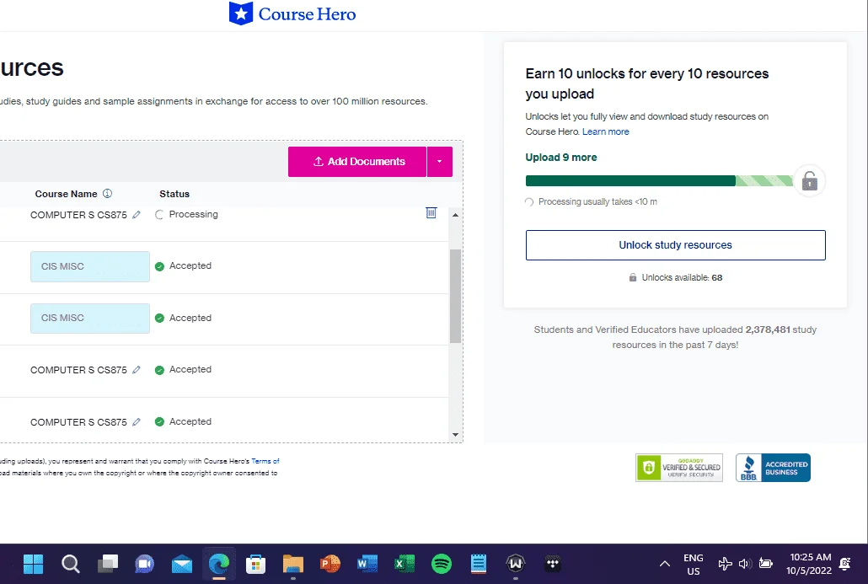Open Task View in taskbar
Viewport: 868px width, 584px height.
point(108,564)
